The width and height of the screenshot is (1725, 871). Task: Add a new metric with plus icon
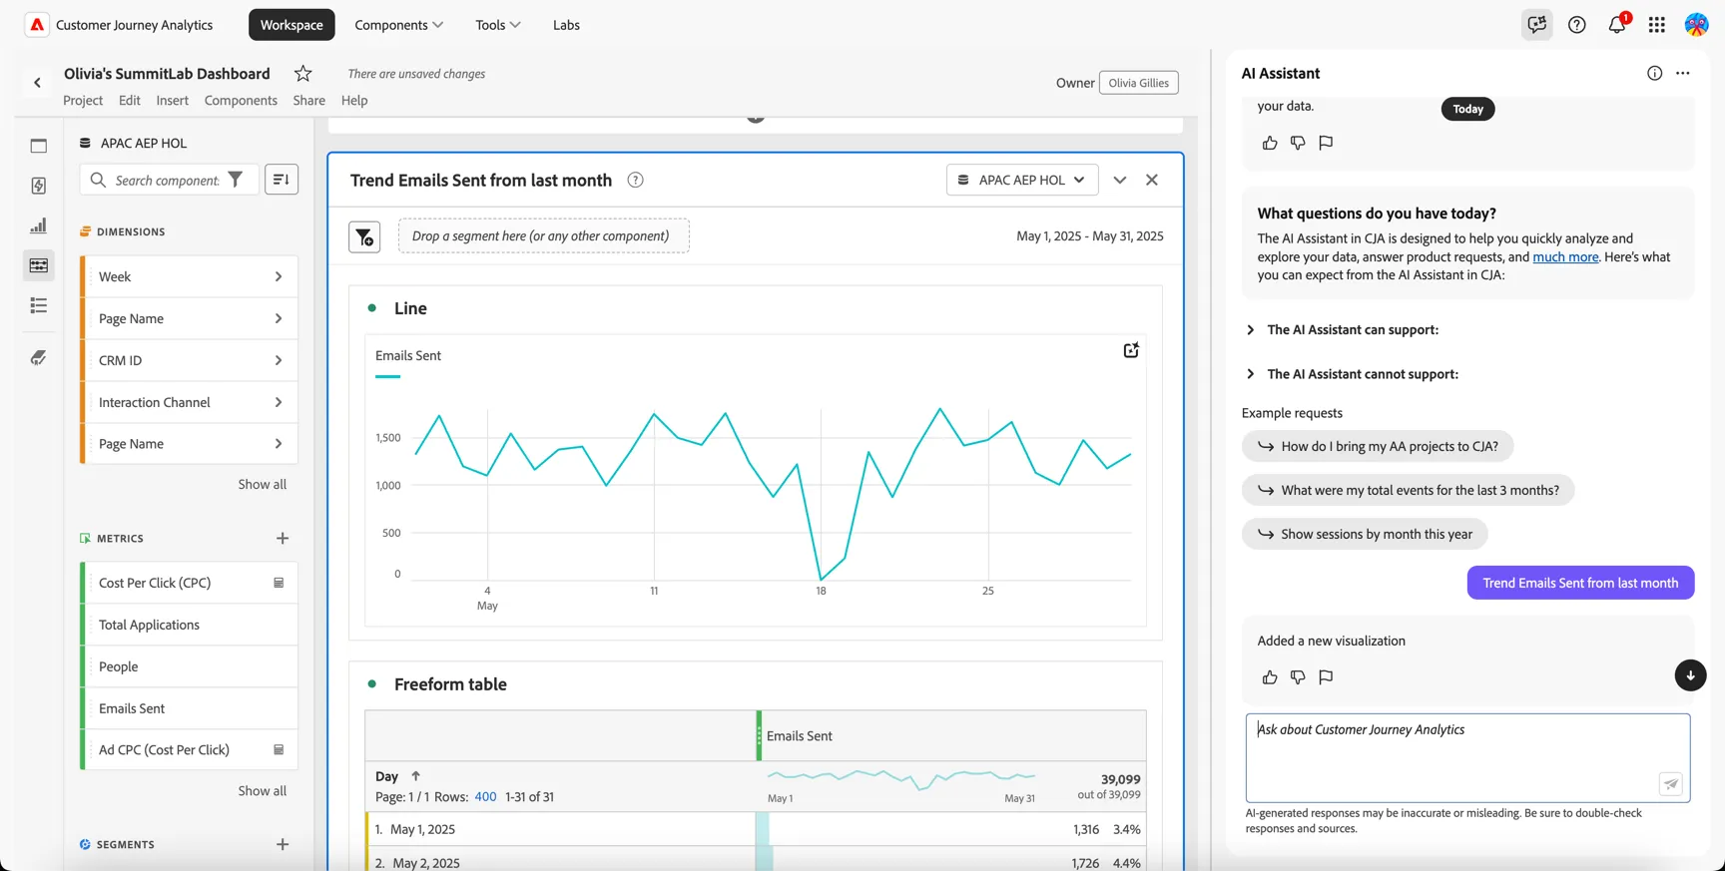(x=283, y=539)
